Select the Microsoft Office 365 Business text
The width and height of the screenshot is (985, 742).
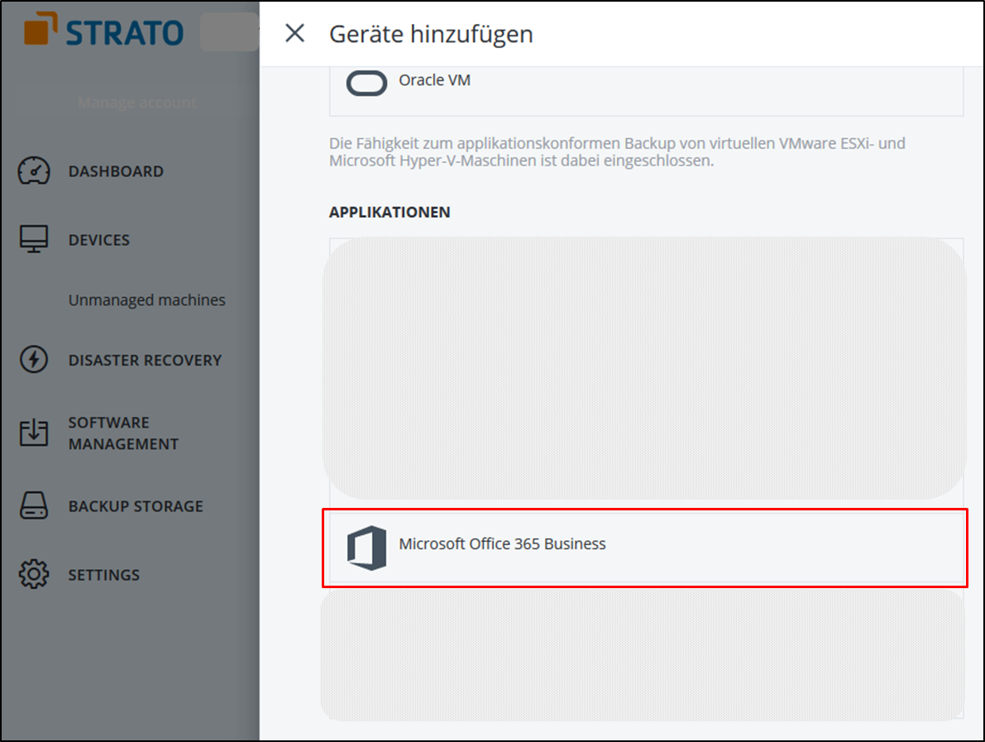pos(502,544)
